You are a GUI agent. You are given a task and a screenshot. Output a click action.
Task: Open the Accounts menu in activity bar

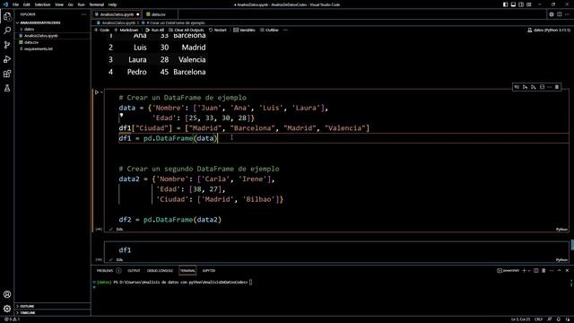[7, 294]
